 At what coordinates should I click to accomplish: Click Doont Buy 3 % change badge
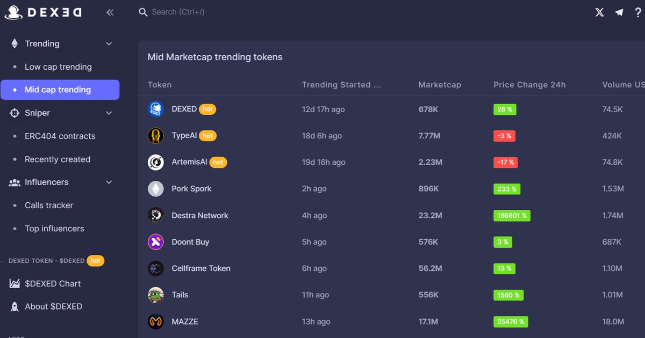[x=503, y=242]
